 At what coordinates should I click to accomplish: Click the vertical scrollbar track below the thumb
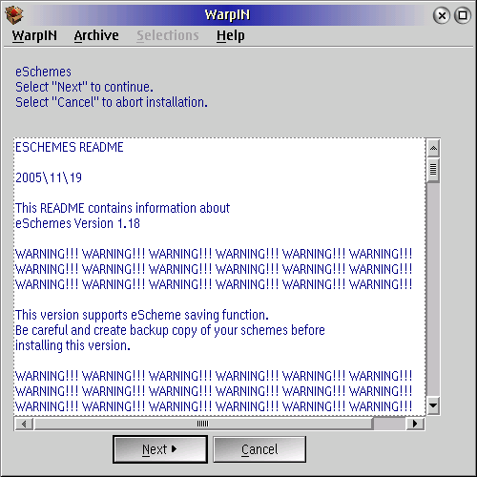pyautogui.click(x=433, y=289)
